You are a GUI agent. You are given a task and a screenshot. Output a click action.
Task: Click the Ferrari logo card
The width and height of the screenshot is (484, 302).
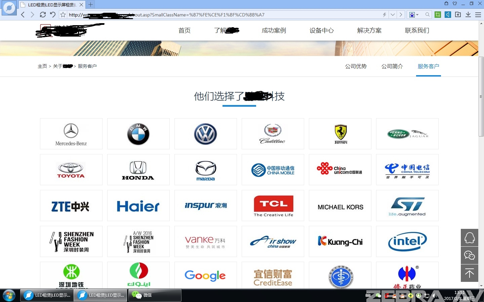[x=340, y=134]
